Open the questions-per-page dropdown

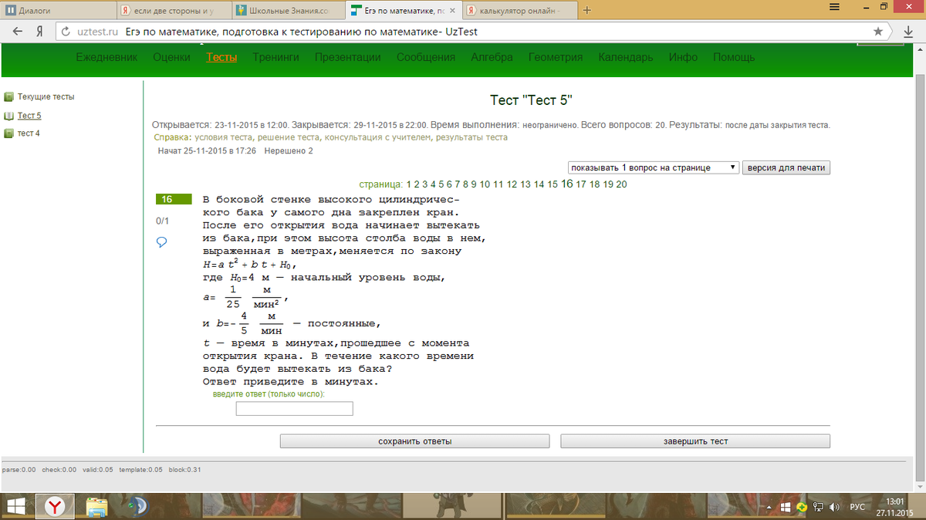pyautogui.click(x=653, y=168)
